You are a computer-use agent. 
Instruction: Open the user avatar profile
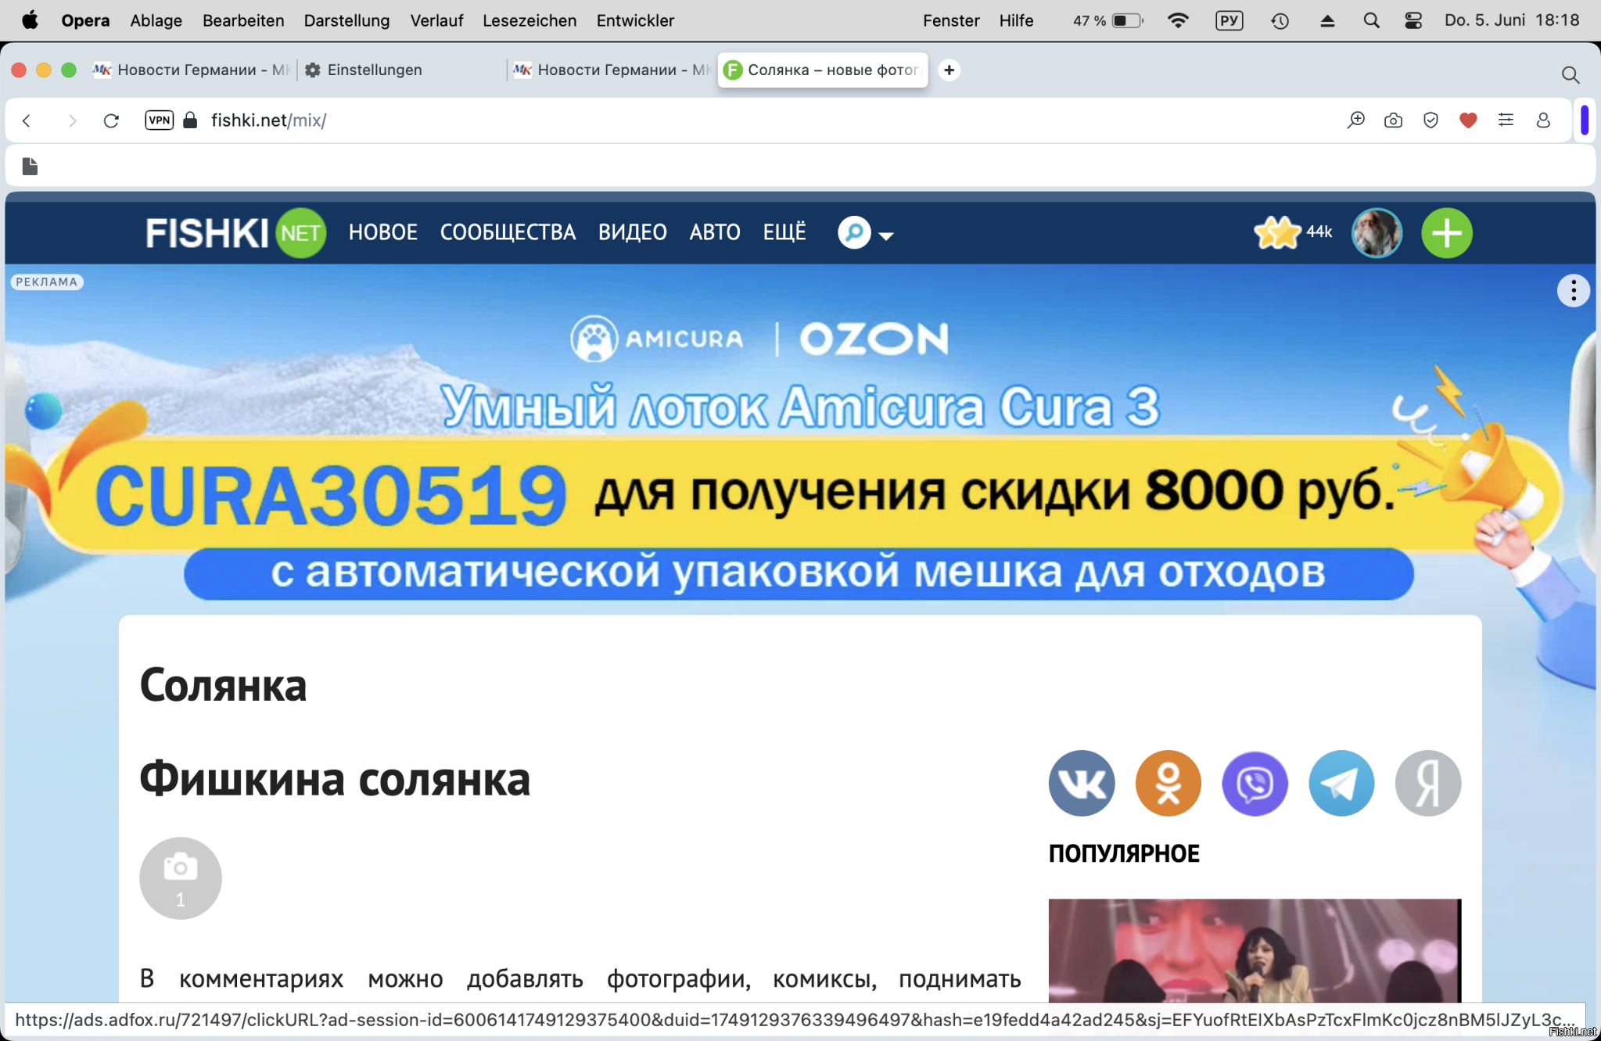(1377, 232)
